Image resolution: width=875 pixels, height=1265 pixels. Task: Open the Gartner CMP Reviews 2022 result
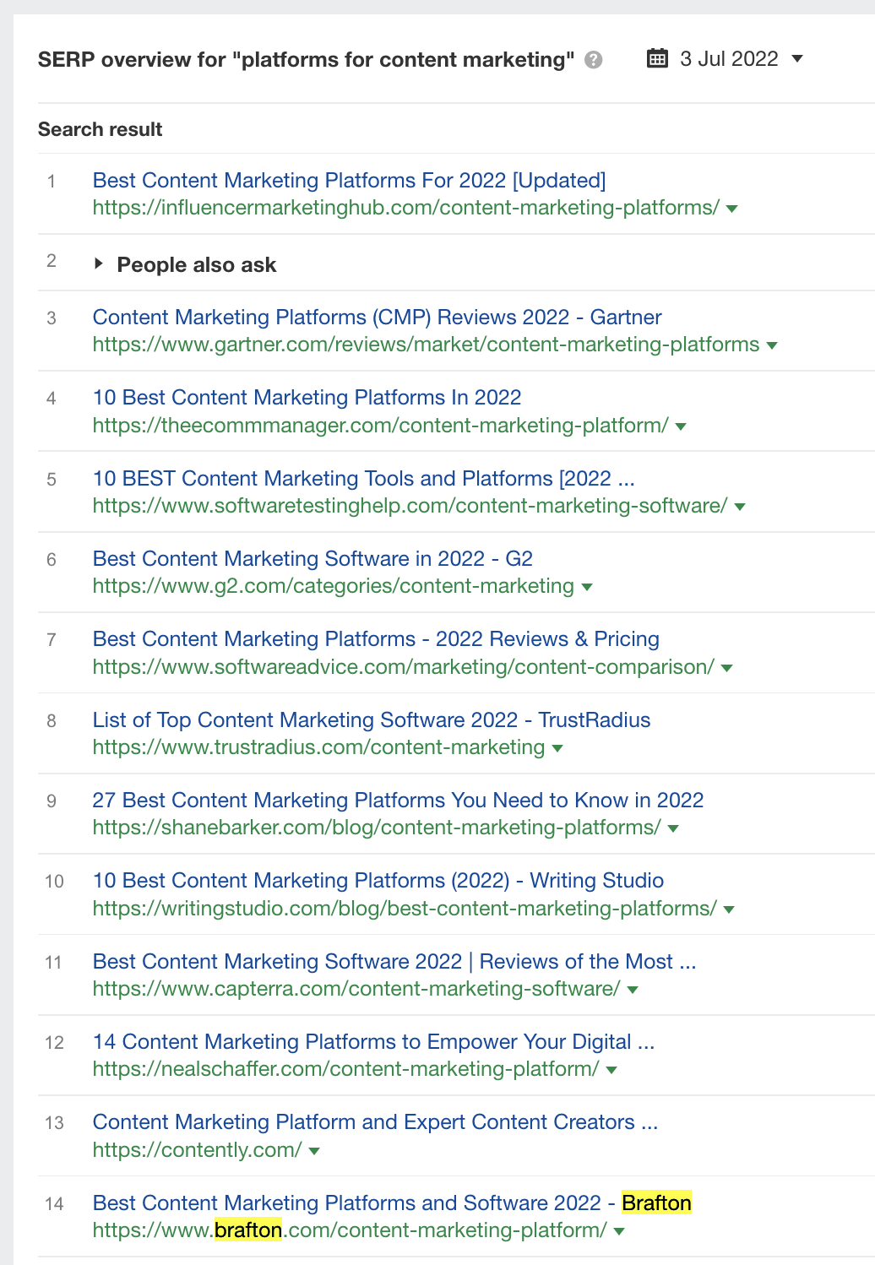click(x=377, y=318)
